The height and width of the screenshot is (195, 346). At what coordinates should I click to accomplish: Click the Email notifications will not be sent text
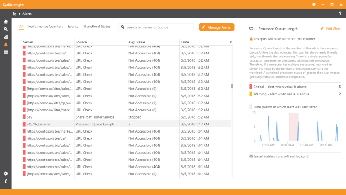pyautogui.click(x=281, y=156)
